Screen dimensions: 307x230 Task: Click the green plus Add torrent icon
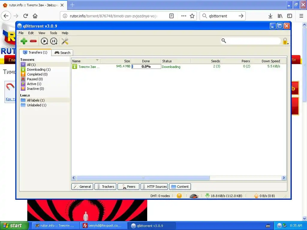24,41
